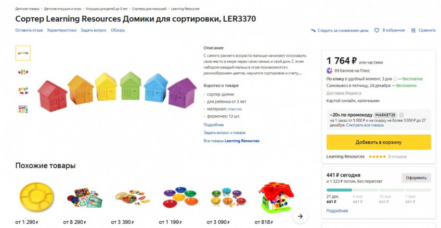Expand installment details via Подробнее link
Viewport: 441px width, 228px height.
click(337, 211)
